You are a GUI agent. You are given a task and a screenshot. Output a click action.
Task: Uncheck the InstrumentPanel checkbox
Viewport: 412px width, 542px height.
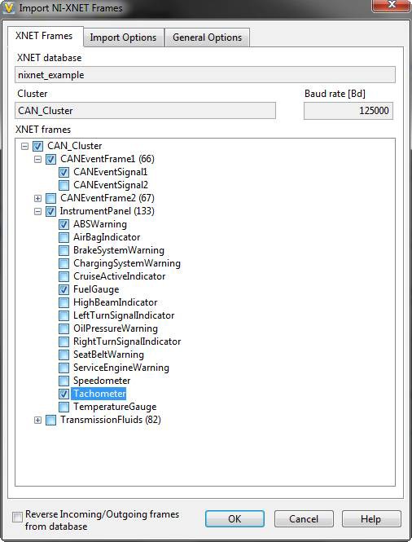(50, 212)
